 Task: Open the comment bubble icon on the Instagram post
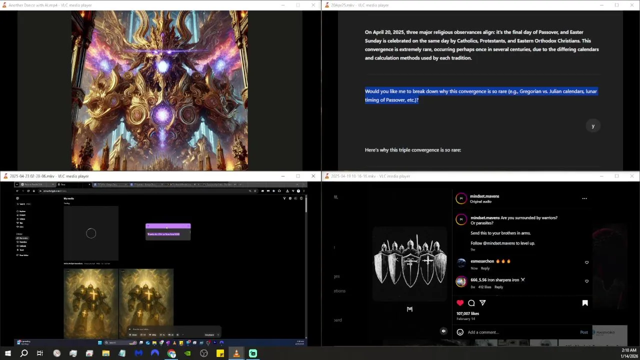click(x=471, y=302)
